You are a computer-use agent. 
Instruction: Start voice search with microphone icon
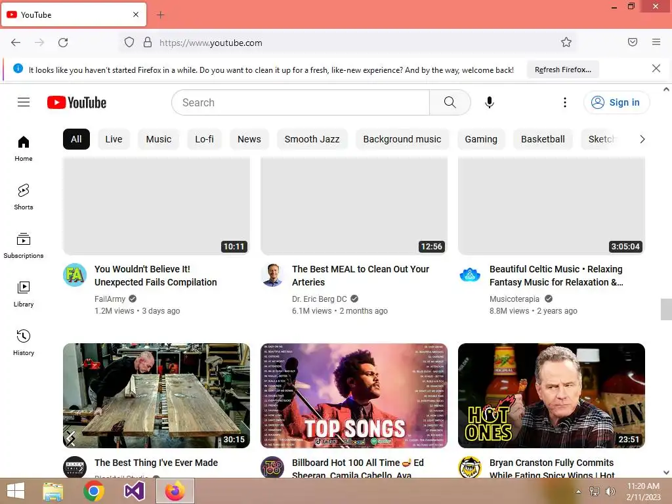[x=489, y=102]
